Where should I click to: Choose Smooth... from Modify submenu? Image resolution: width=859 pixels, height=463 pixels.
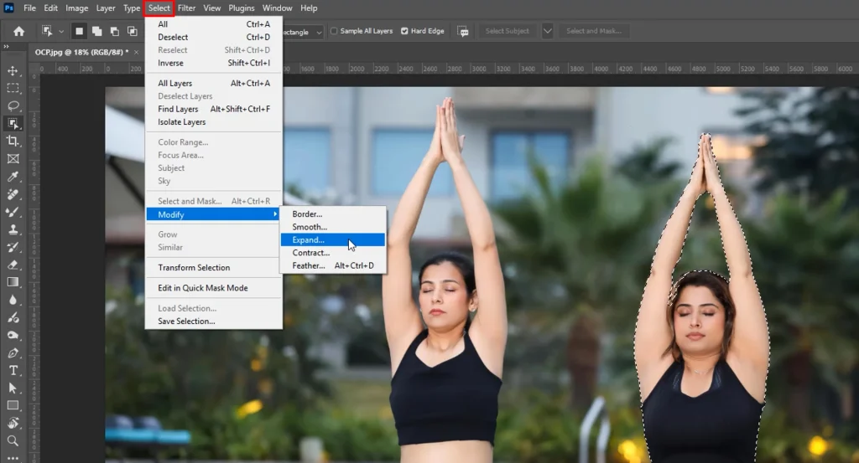point(332,227)
